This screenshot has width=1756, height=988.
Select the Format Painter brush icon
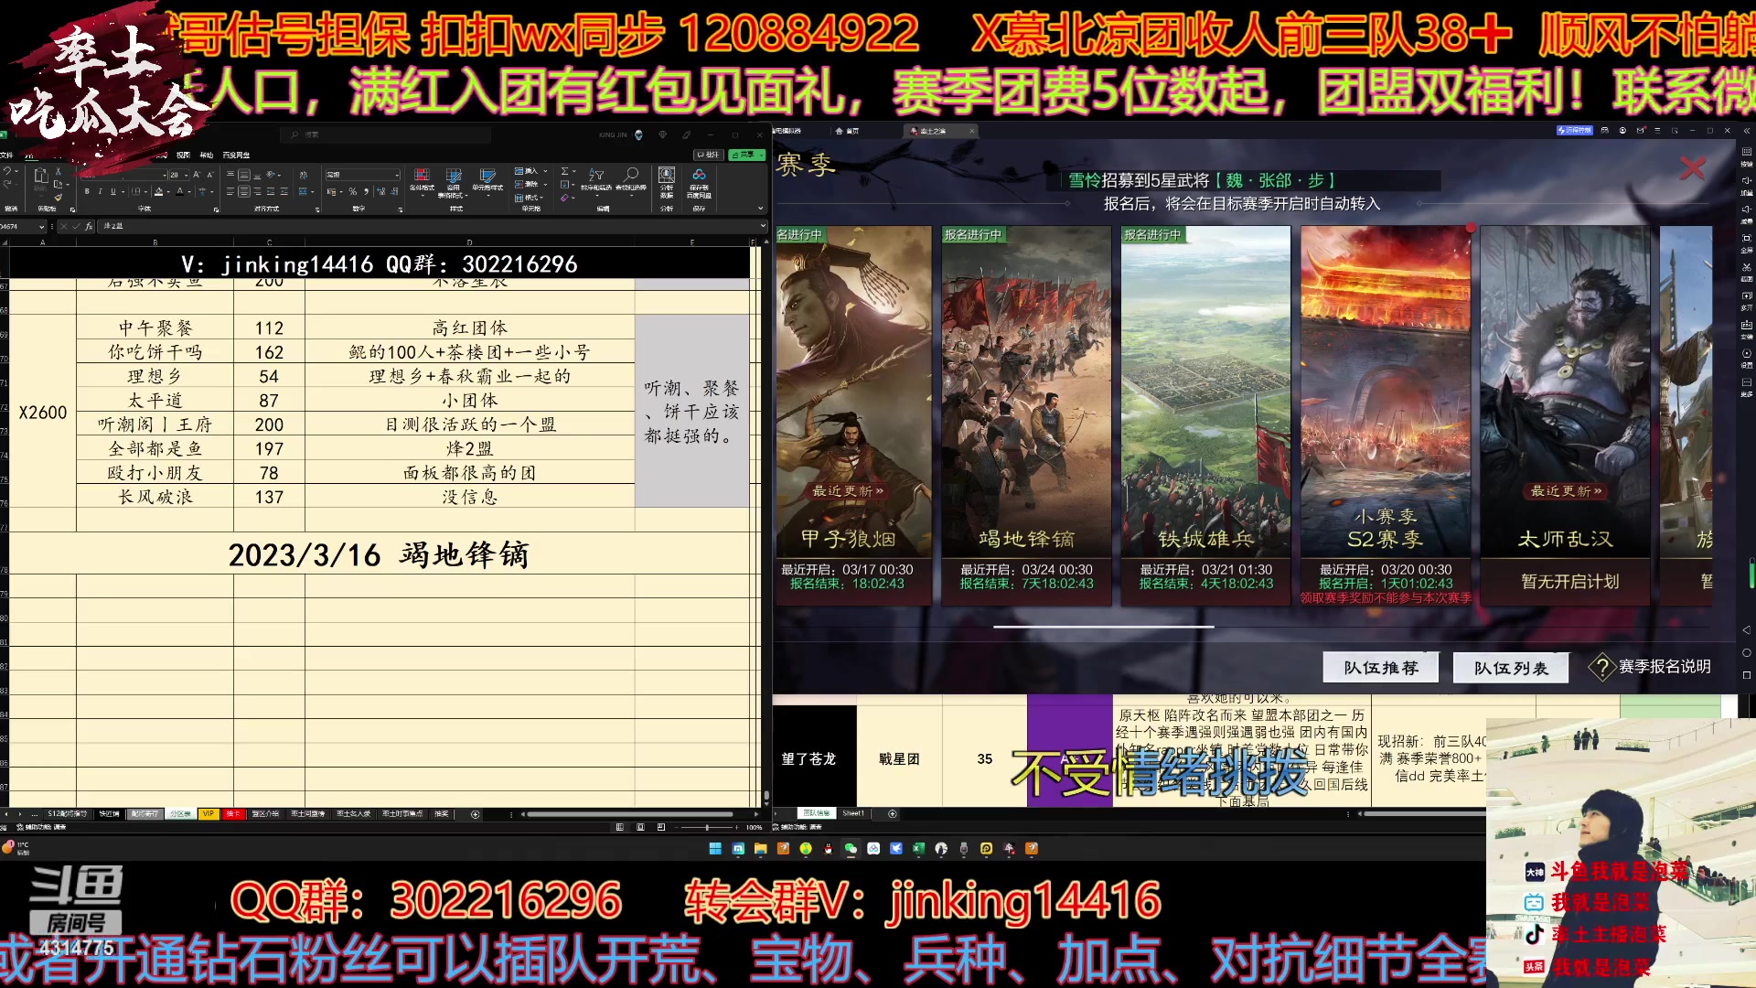(x=58, y=197)
